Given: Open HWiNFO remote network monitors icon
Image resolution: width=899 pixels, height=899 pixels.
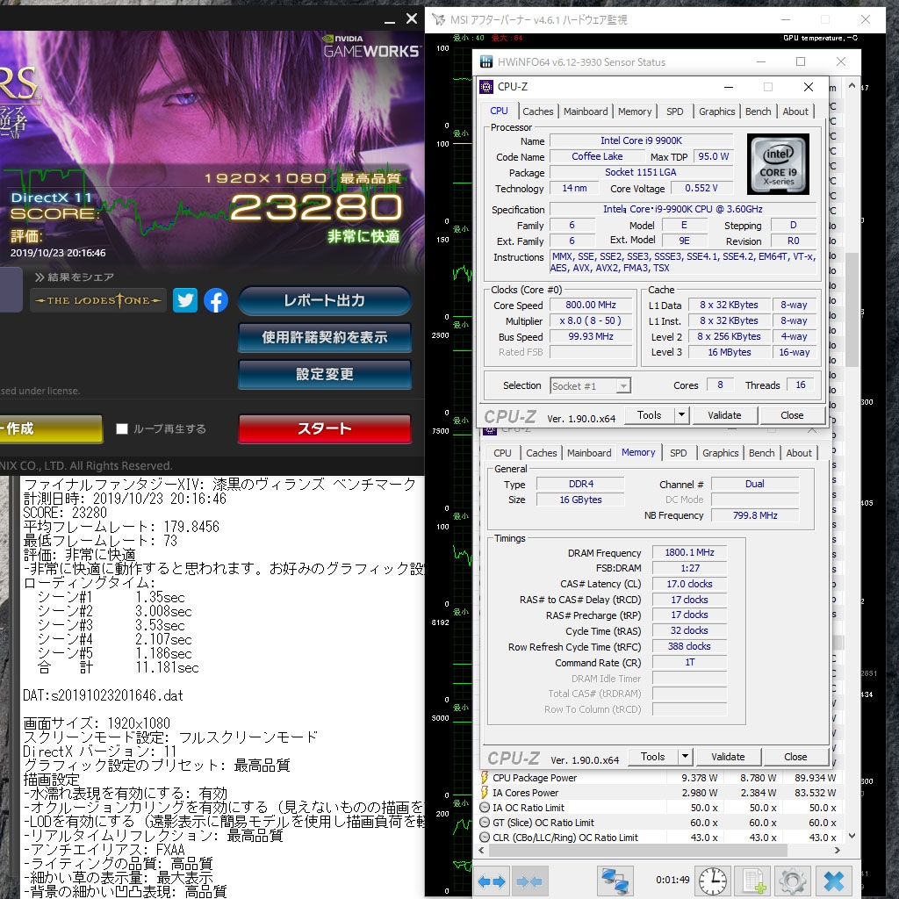Looking at the screenshot, I should pyautogui.click(x=615, y=881).
